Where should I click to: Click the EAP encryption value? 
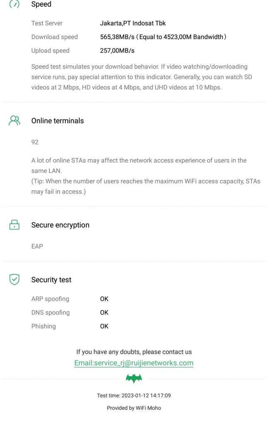tap(37, 246)
